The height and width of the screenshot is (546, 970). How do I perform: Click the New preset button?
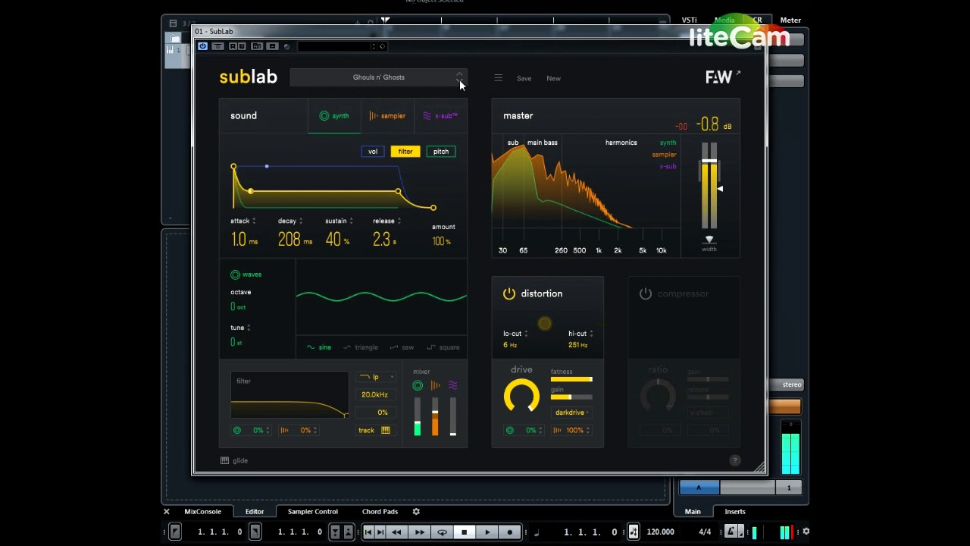[x=554, y=78]
